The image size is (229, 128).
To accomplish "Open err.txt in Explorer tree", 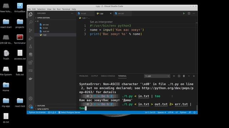I will pyautogui.click(x=55, y=25).
